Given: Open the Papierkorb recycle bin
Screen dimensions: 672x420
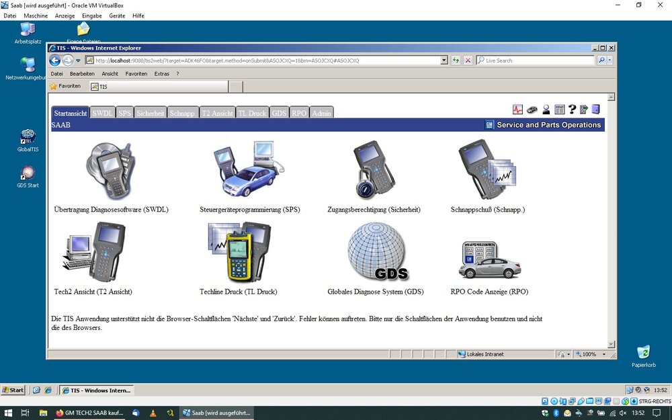Looking at the screenshot, I should (x=643, y=357).
